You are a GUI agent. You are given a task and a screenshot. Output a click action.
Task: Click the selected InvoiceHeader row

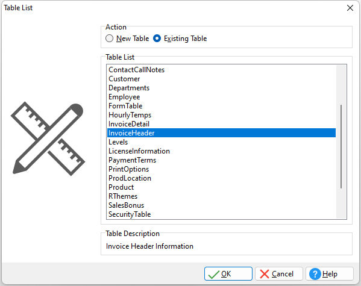[221, 133]
